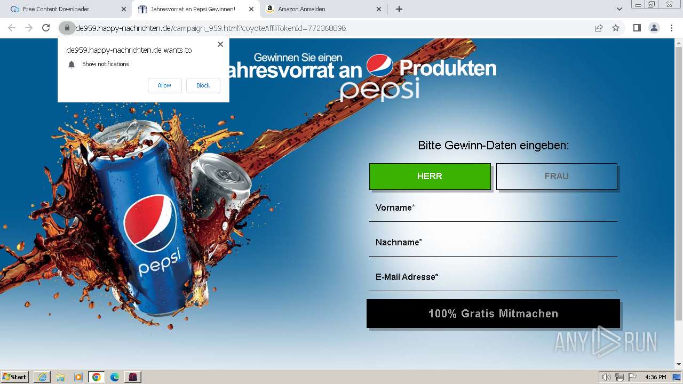The width and height of the screenshot is (683, 384).
Task: Select the HERR salutation option
Action: click(x=430, y=176)
